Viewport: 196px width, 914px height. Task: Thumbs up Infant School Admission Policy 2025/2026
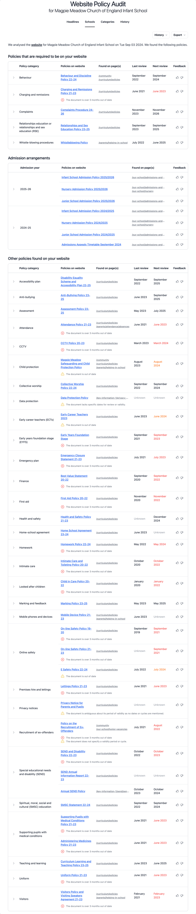(177, 177)
